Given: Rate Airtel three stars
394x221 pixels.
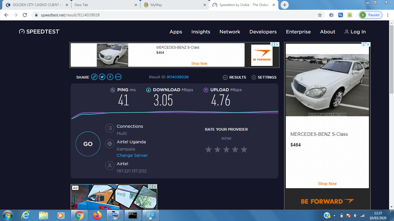Looking at the screenshot, I should (x=226, y=149).
